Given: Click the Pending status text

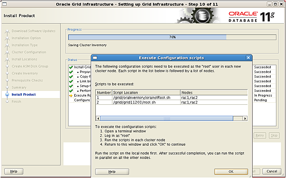Looking at the screenshot, I should (x=260, y=100).
